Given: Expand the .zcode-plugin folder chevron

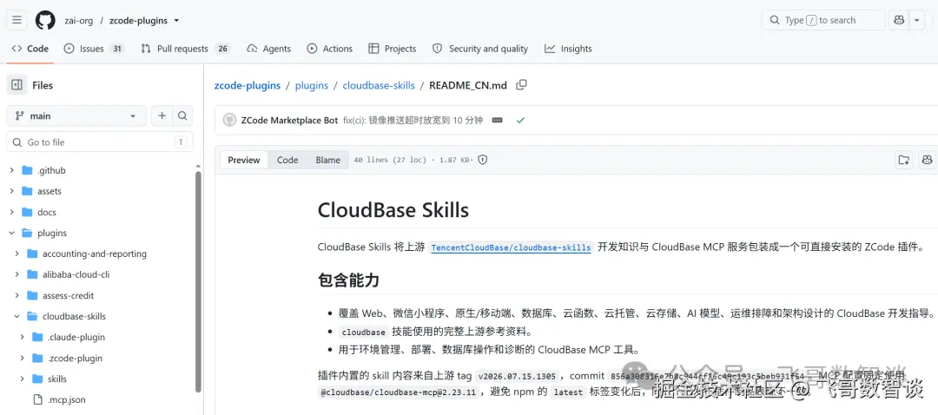Looking at the screenshot, I should pyautogui.click(x=22, y=359).
